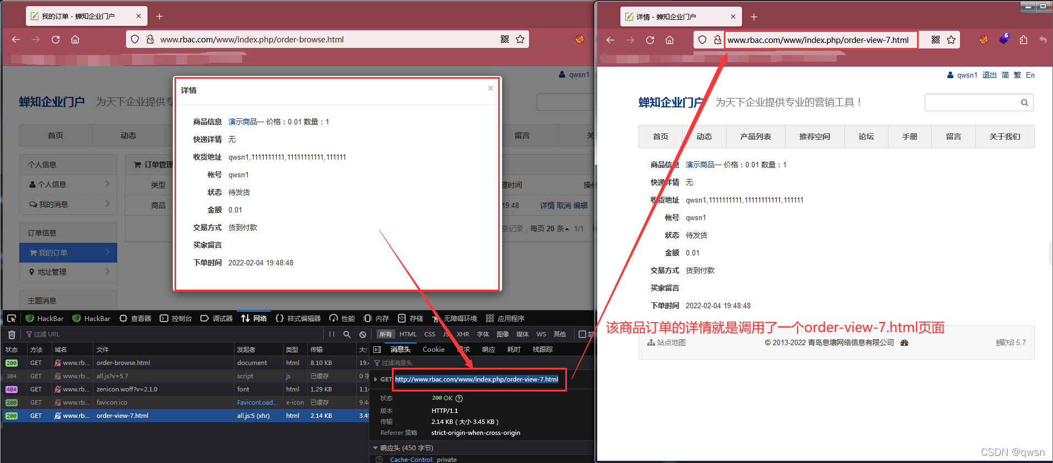Click 站点地图 footer link
1053x463 pixels.
pyautogui.click(x=667, y=342)
